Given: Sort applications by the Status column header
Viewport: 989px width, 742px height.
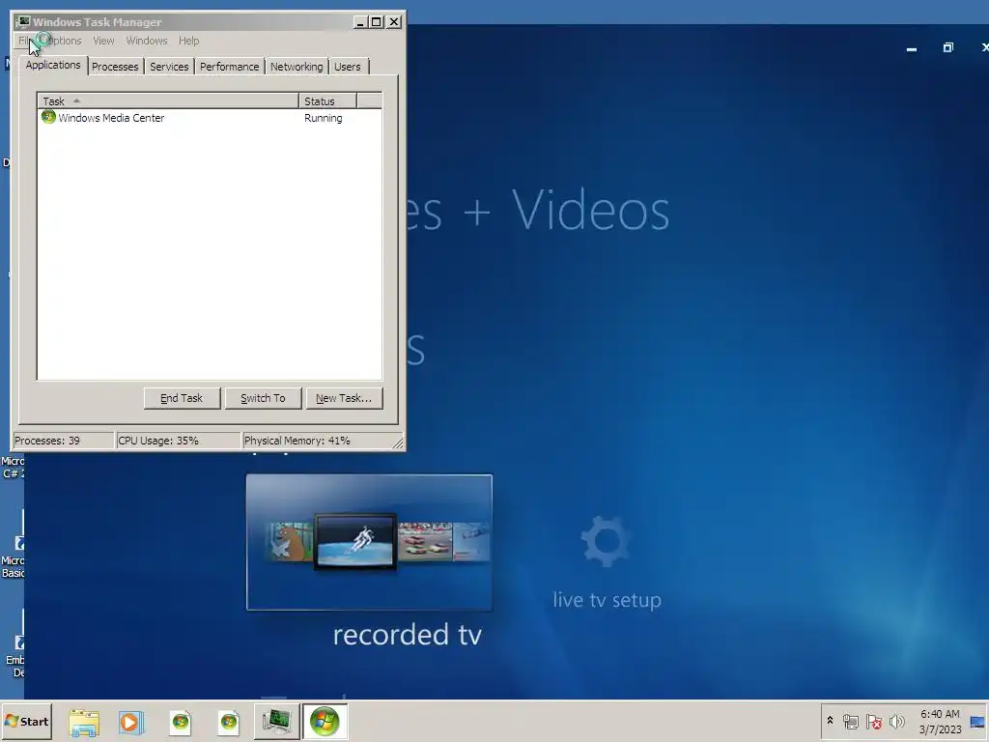Looking at the screenshot, I should [328, 100].
